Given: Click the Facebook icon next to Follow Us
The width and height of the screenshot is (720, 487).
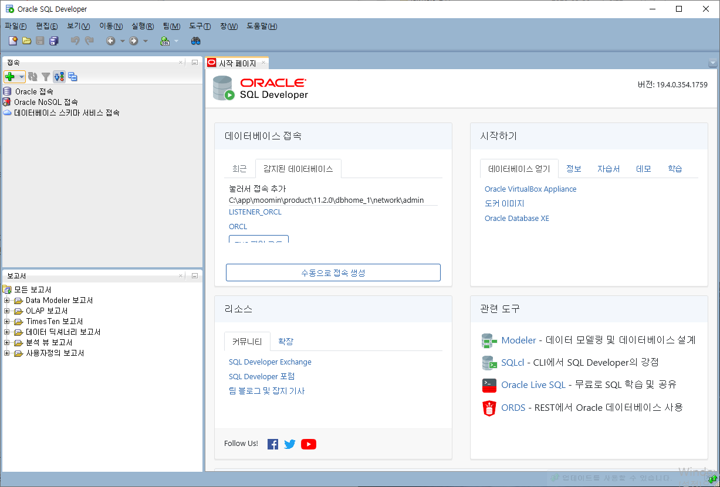Looking at the screenshot, I should [273, 444].
